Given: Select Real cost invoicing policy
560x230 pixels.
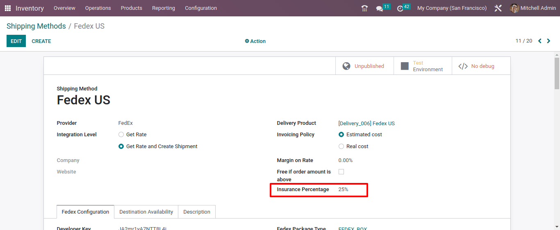Looking at the screenshot, I should [x=341, y=147].
